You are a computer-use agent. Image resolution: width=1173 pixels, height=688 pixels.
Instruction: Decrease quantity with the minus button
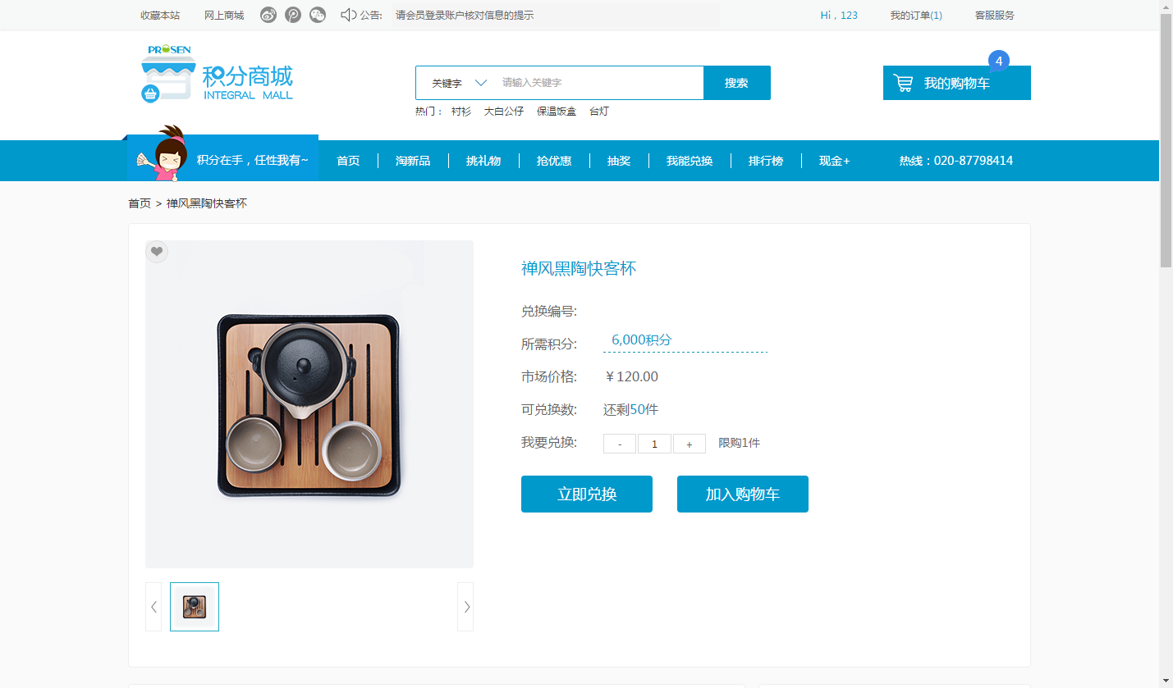pyautogui.click(x=620, y=444)
